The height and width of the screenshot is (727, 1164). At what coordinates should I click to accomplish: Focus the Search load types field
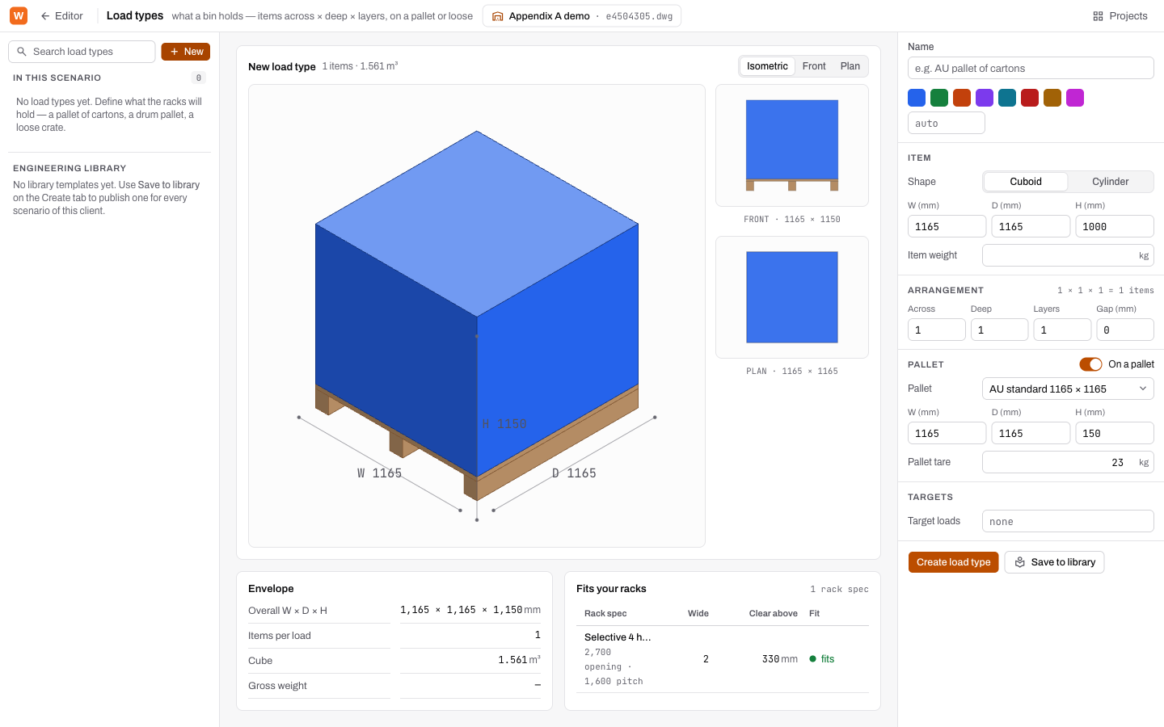[82, 52]
